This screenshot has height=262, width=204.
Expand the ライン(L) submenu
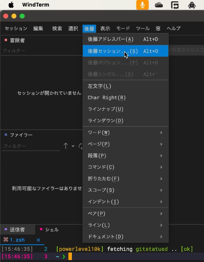126,225
